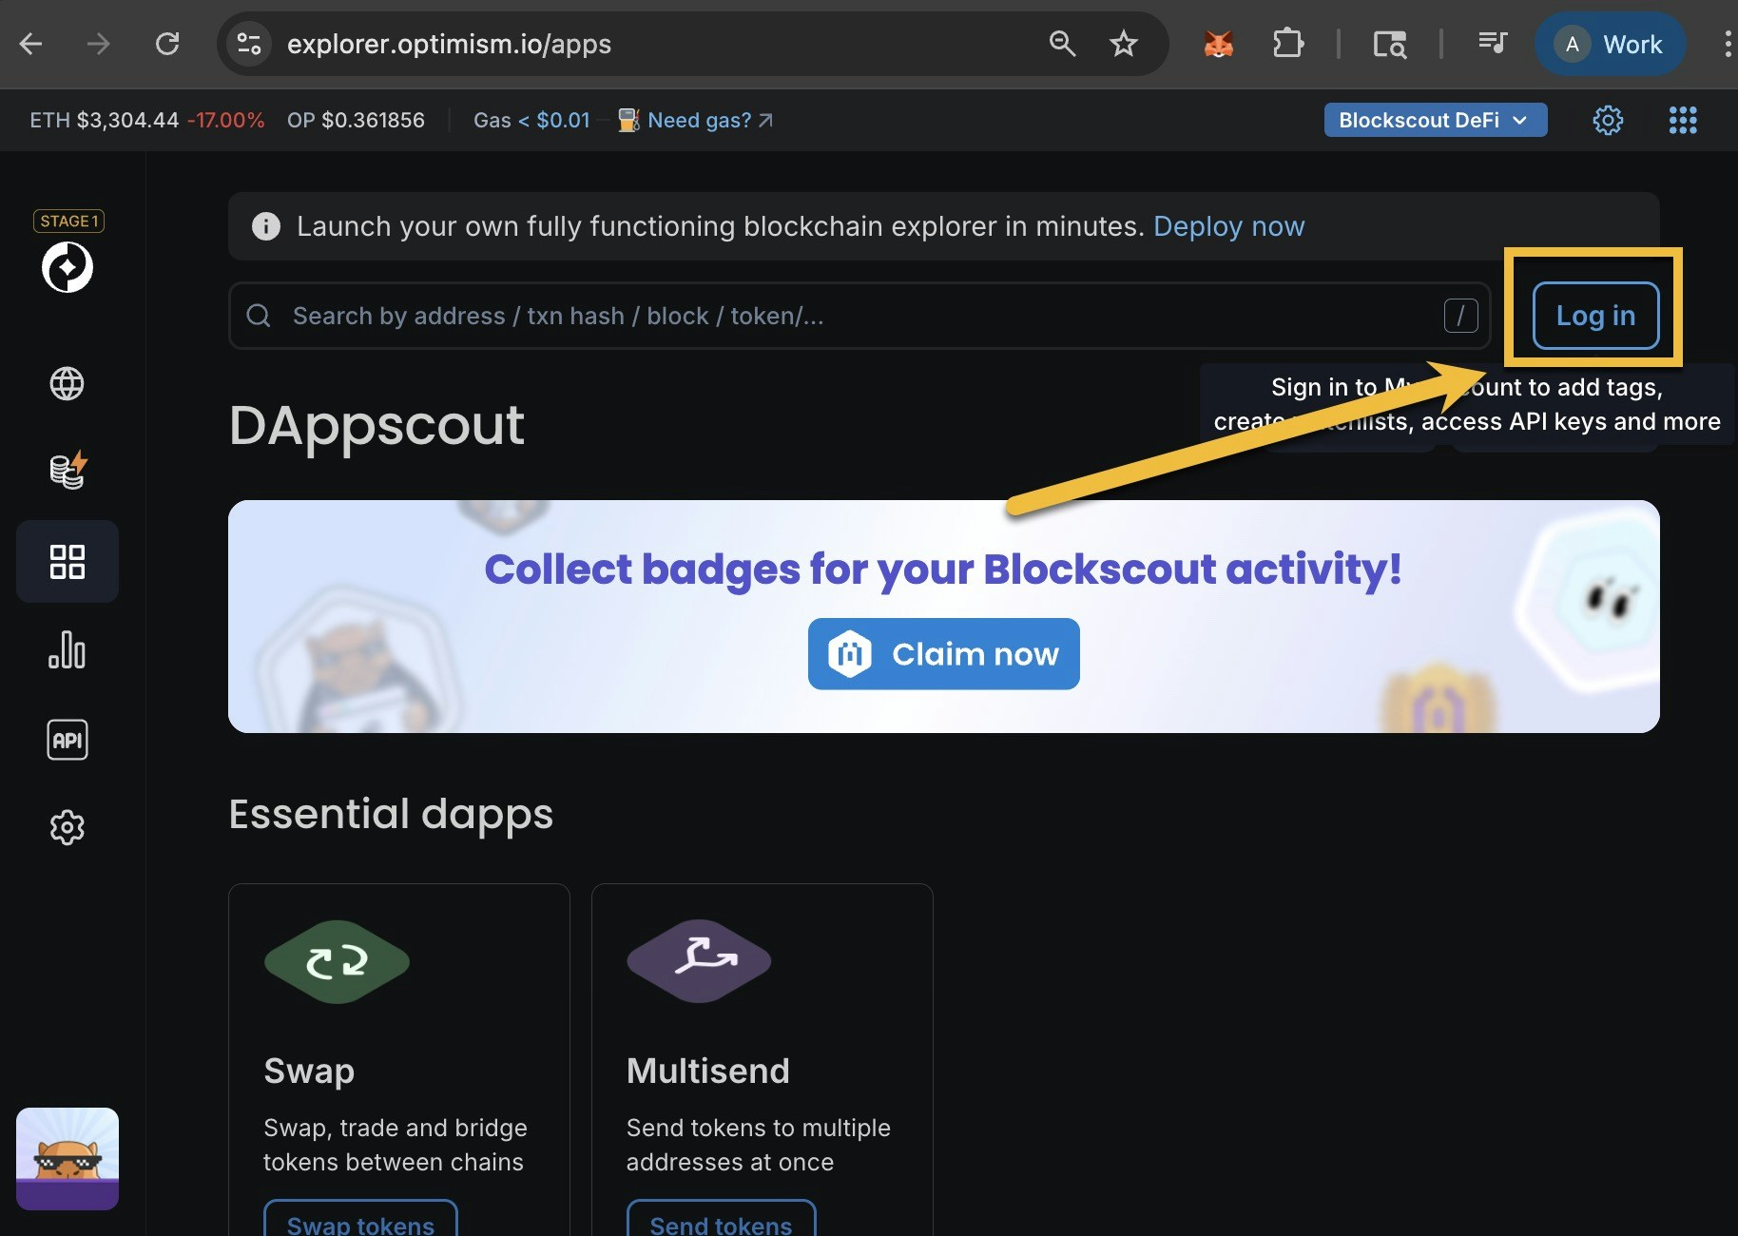Click the API icon in the sidebar
The width and height of the screenshot is (1738, 1236).
click(66, 740)
